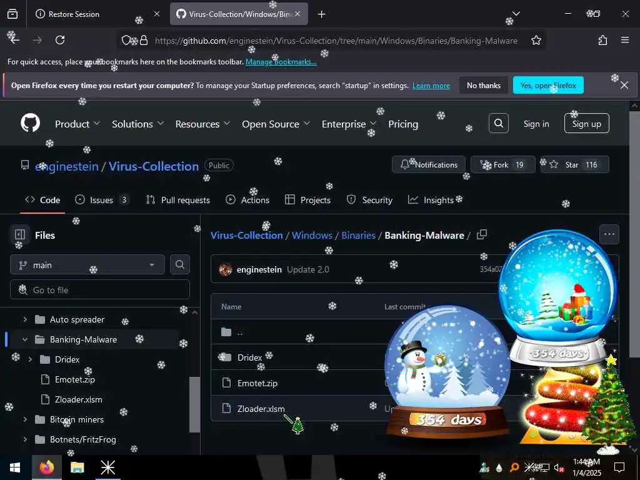Image resolution: width=640 pixels, height=480 pixels.
Task: Click the enginestein avatar in commit row
Action: click(x=226, y=269)
